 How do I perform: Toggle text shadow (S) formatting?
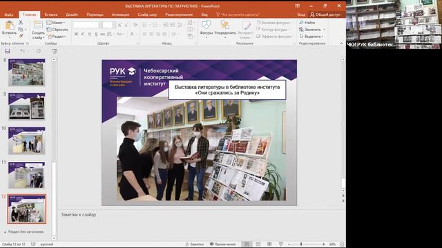point(96,34)
